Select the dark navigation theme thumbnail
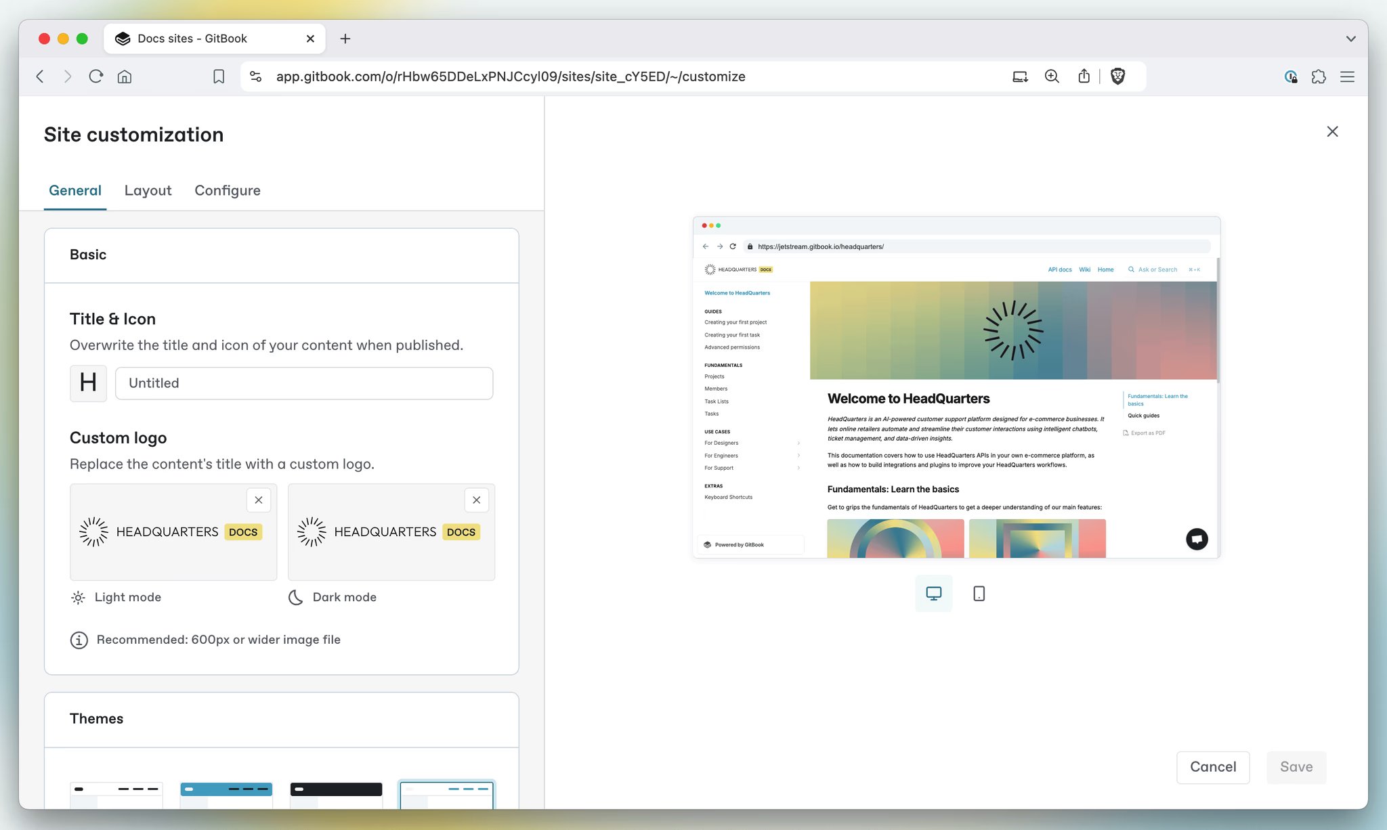This screenshot has height=830, width=1387. (x=335, y=795)
